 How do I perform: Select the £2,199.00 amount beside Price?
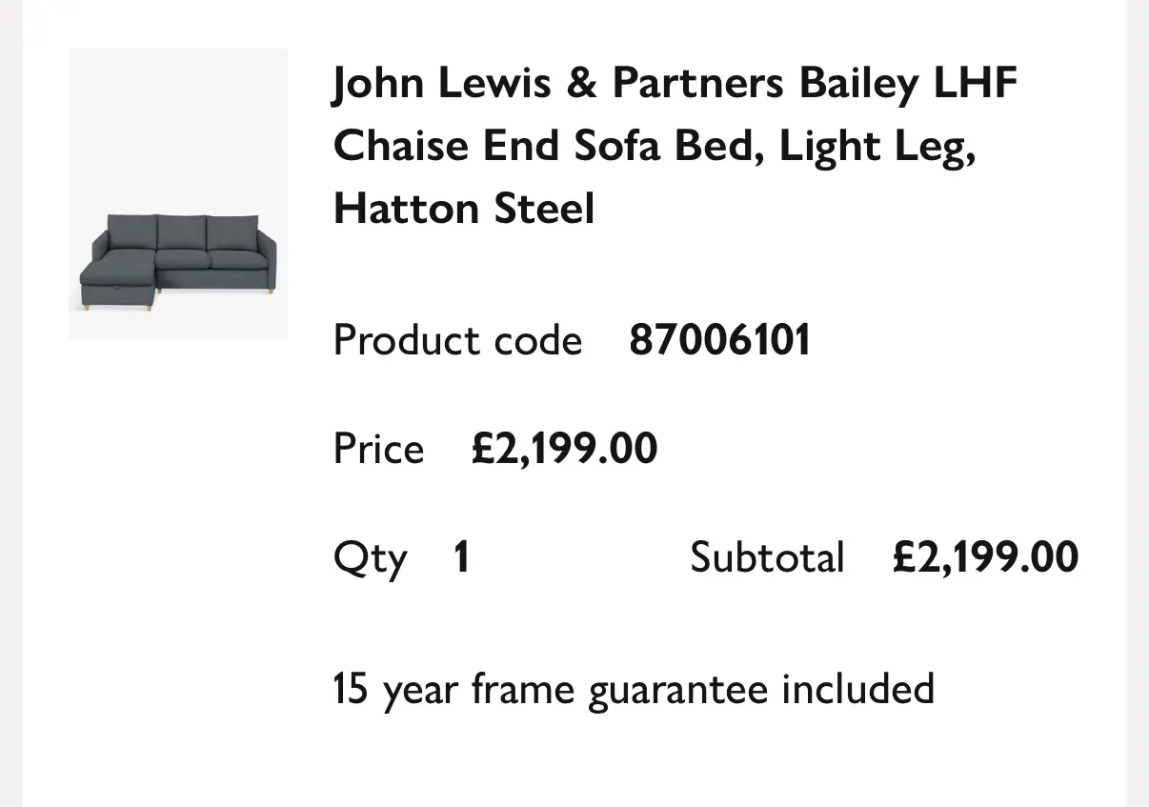pos(564,449)
